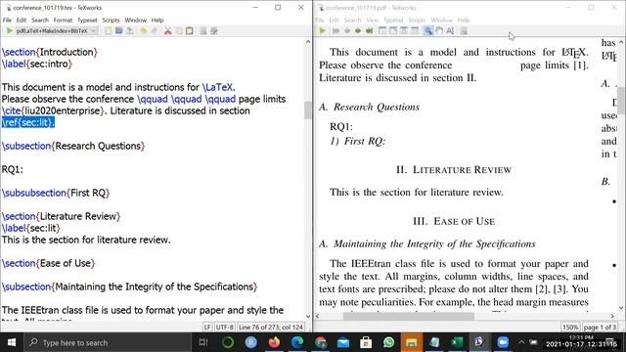626x352 pixels.
Task: Run typeset from the PDF preview toolbar
Action: pyautogui.click(x=323, y=30)
